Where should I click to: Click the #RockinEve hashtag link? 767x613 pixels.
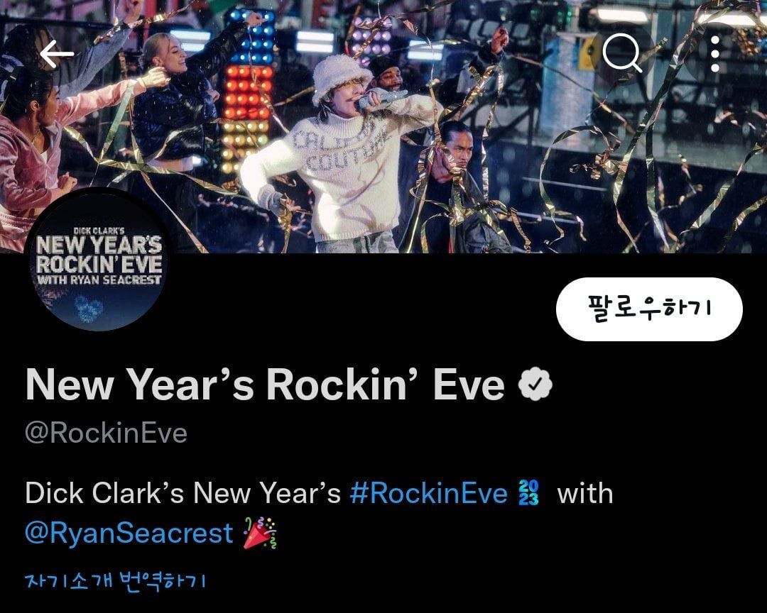[428, 493]
